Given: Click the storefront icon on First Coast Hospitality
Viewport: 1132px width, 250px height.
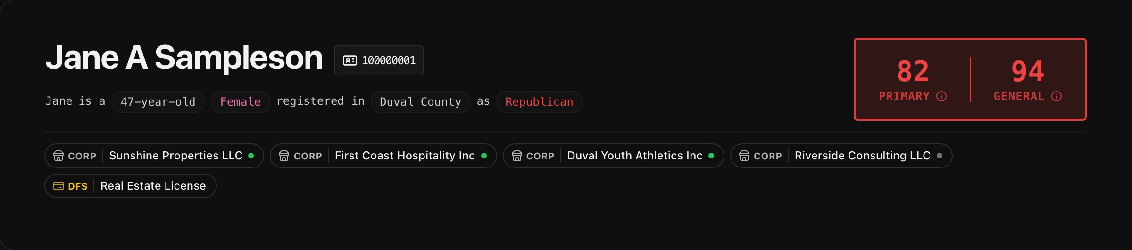Looking at the screenshot, I should (284, 156).
